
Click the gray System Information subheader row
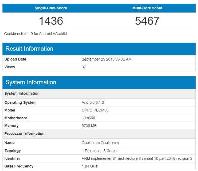pyautogui.click(x=99, y=93)
